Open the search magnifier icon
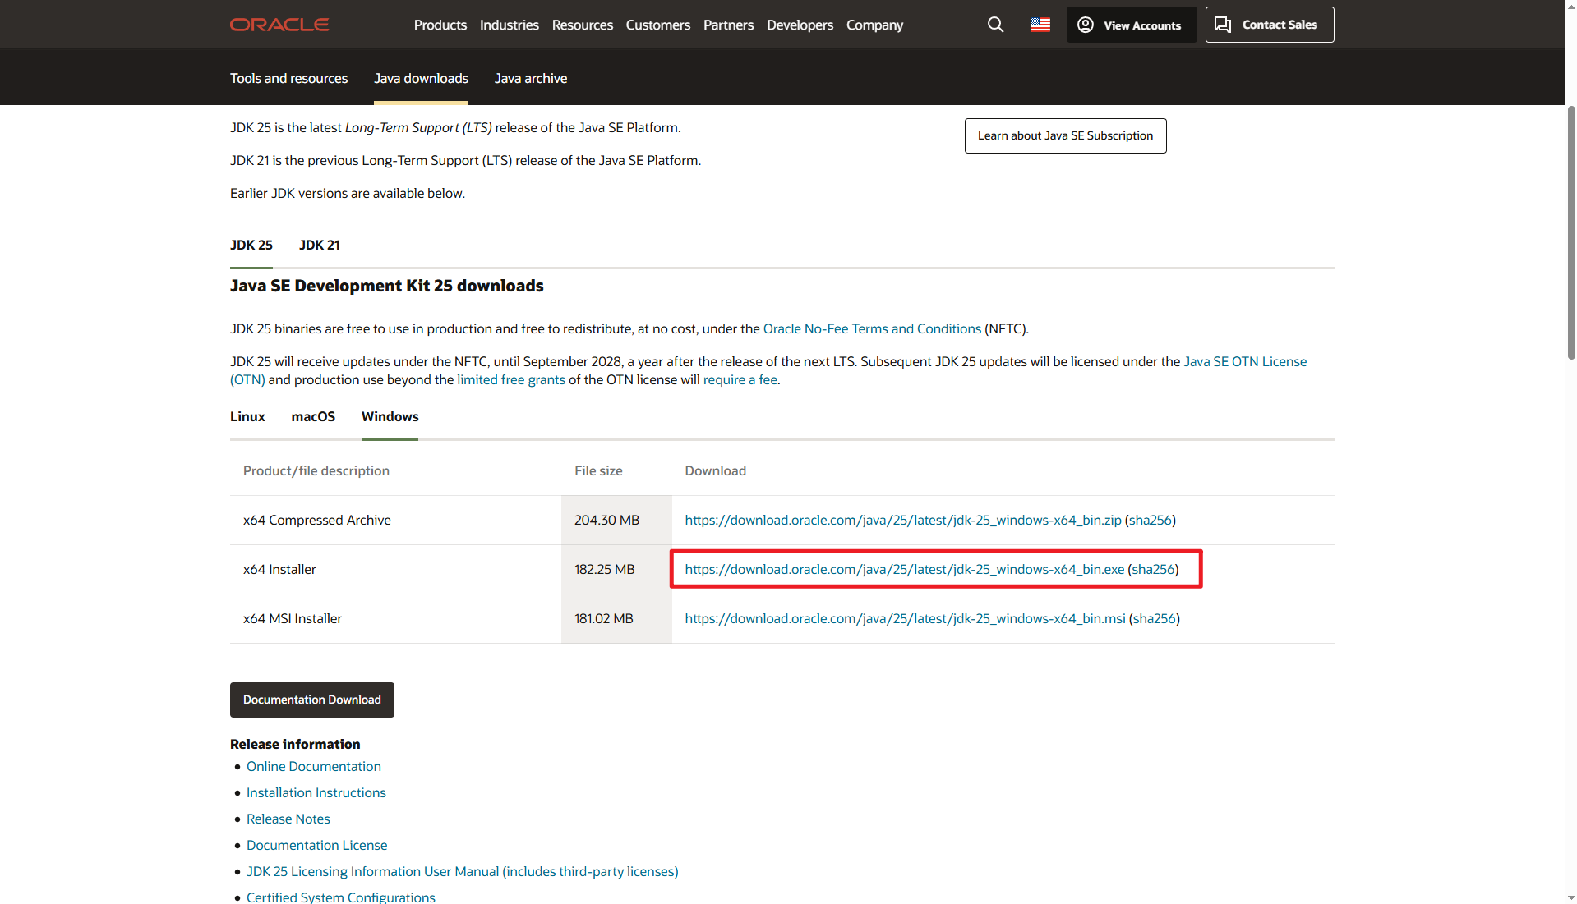The height and width of the screenshot is (904, 1577). [x=995, y=25]
